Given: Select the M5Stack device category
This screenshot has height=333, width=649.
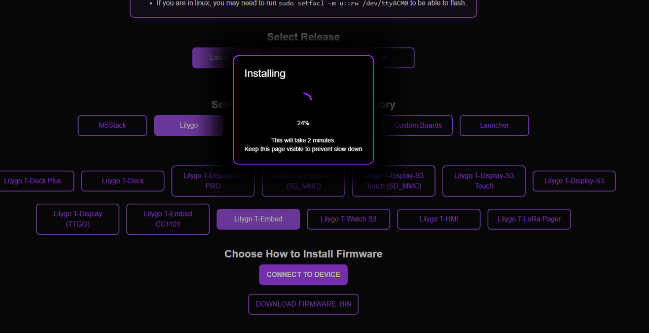Looking at the screenshot, I should coord(113,125).
